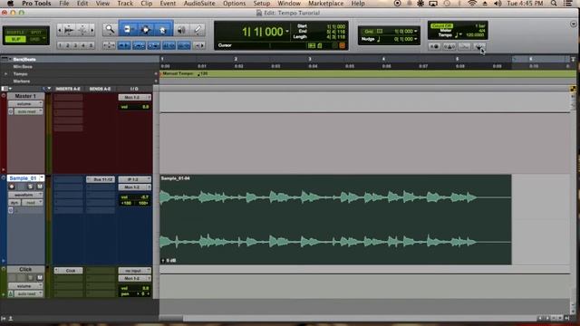Enable Spot edit mode

(x=36, y=33)
